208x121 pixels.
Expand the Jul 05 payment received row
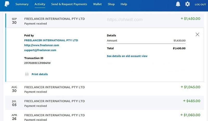(x=105, y=103)
